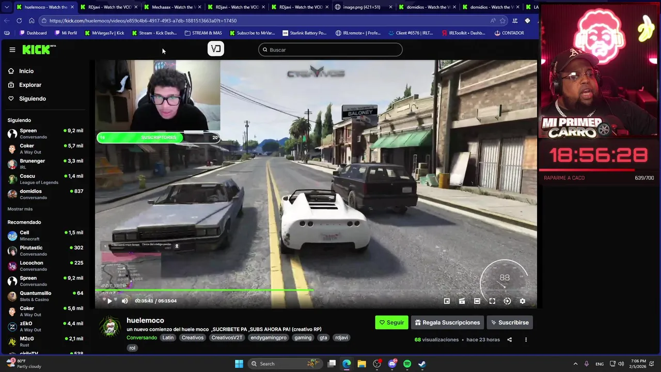Click huelemoco profile avatar

point(110,327)
